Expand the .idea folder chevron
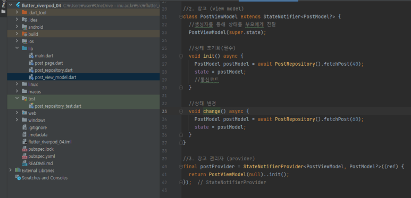This screenshot has width=411, height=198. (17, 20)
